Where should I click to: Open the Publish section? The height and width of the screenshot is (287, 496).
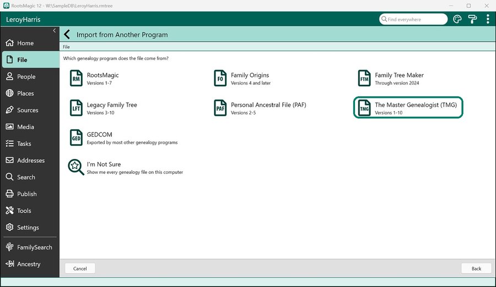(30, 194)
